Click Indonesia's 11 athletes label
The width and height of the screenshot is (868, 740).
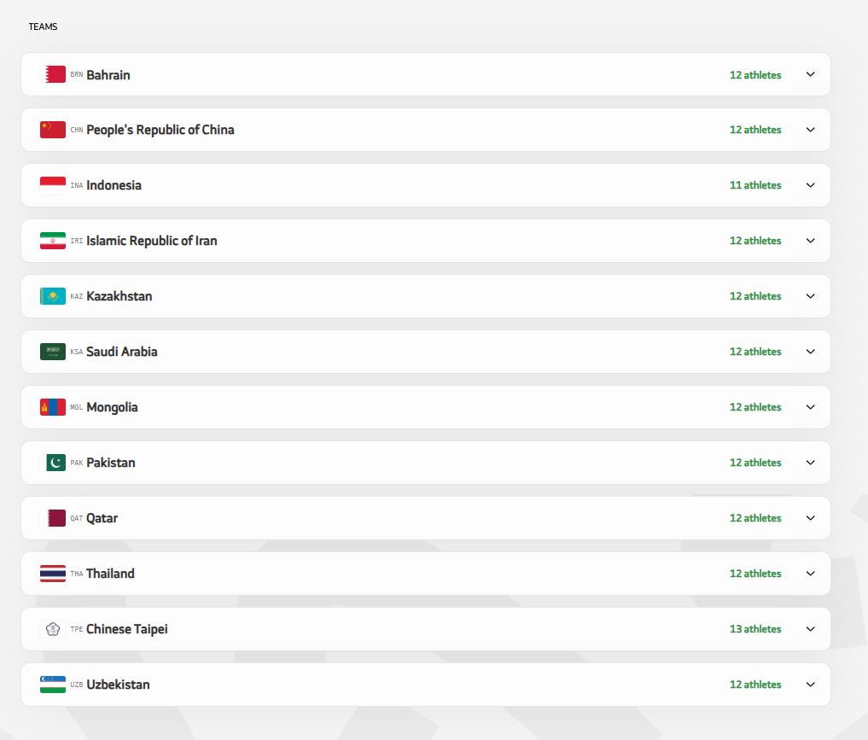click(x=754, y=185)
